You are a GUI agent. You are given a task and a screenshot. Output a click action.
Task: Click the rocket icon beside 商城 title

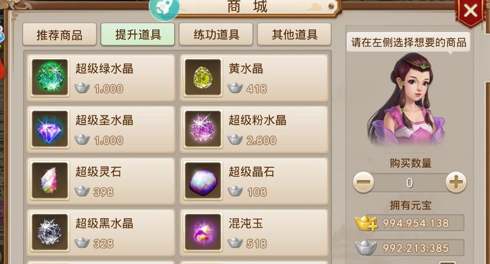click(165, 8)
